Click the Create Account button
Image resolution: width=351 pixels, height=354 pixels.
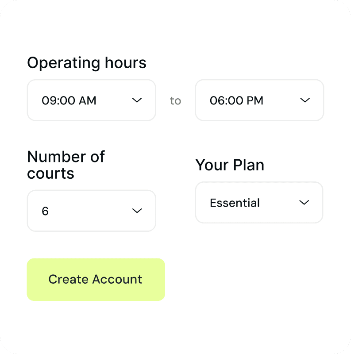(96, 279)
